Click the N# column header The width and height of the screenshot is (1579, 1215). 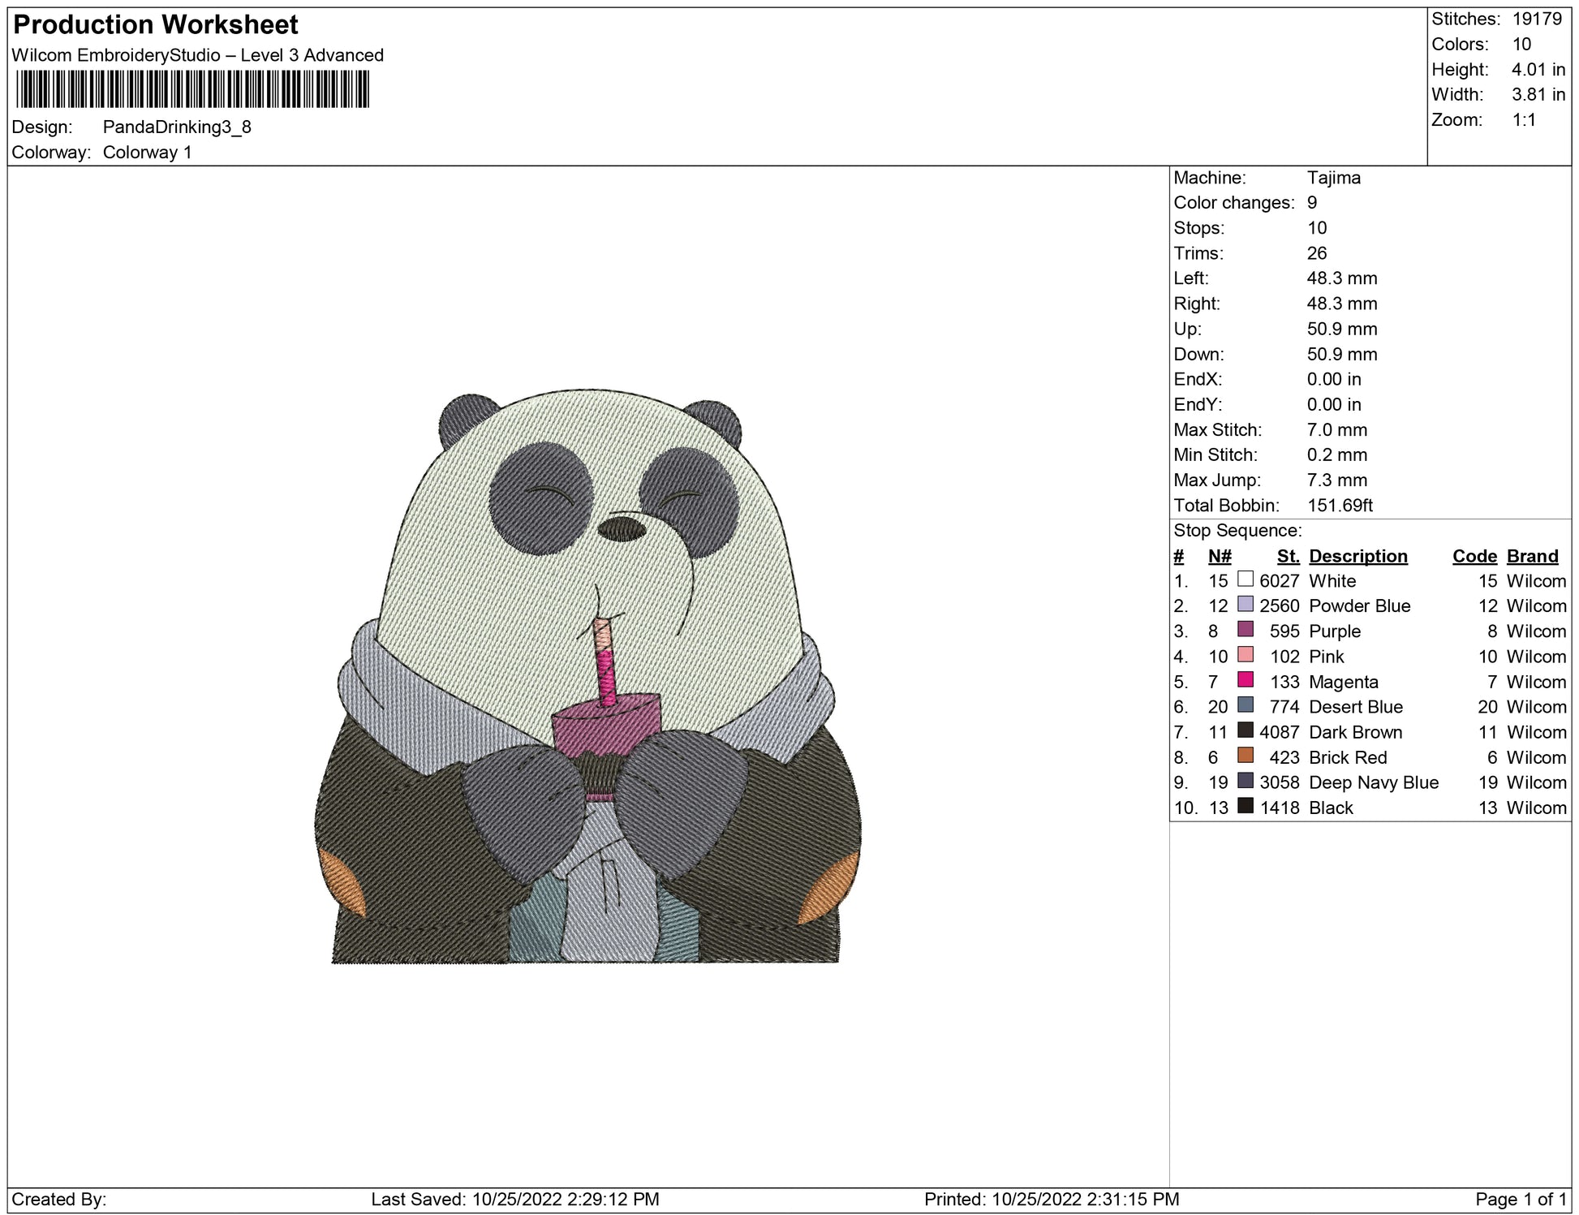tap(1219, 556)
